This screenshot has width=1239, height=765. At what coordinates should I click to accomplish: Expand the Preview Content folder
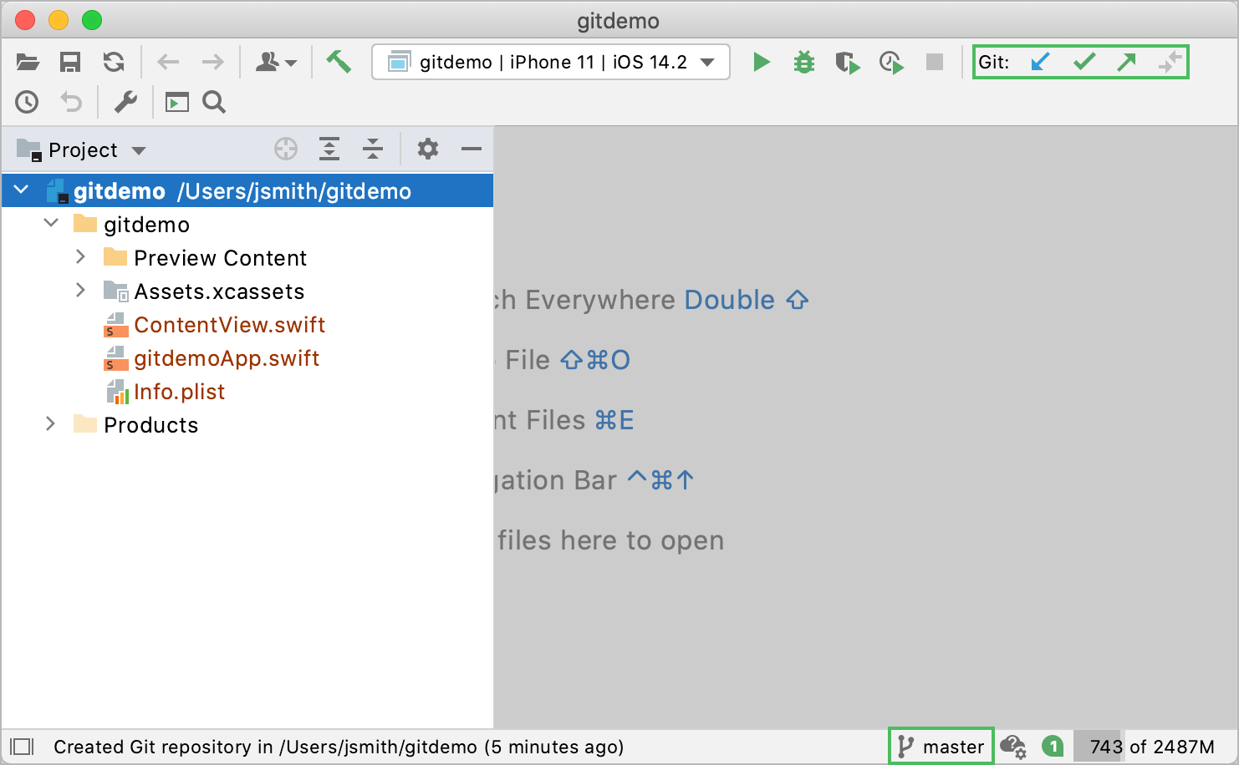(81, 257)
